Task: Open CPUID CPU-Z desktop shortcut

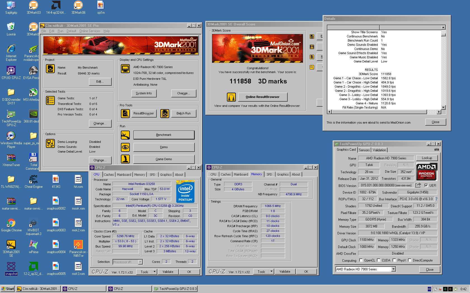Action: tap(11, 73)
